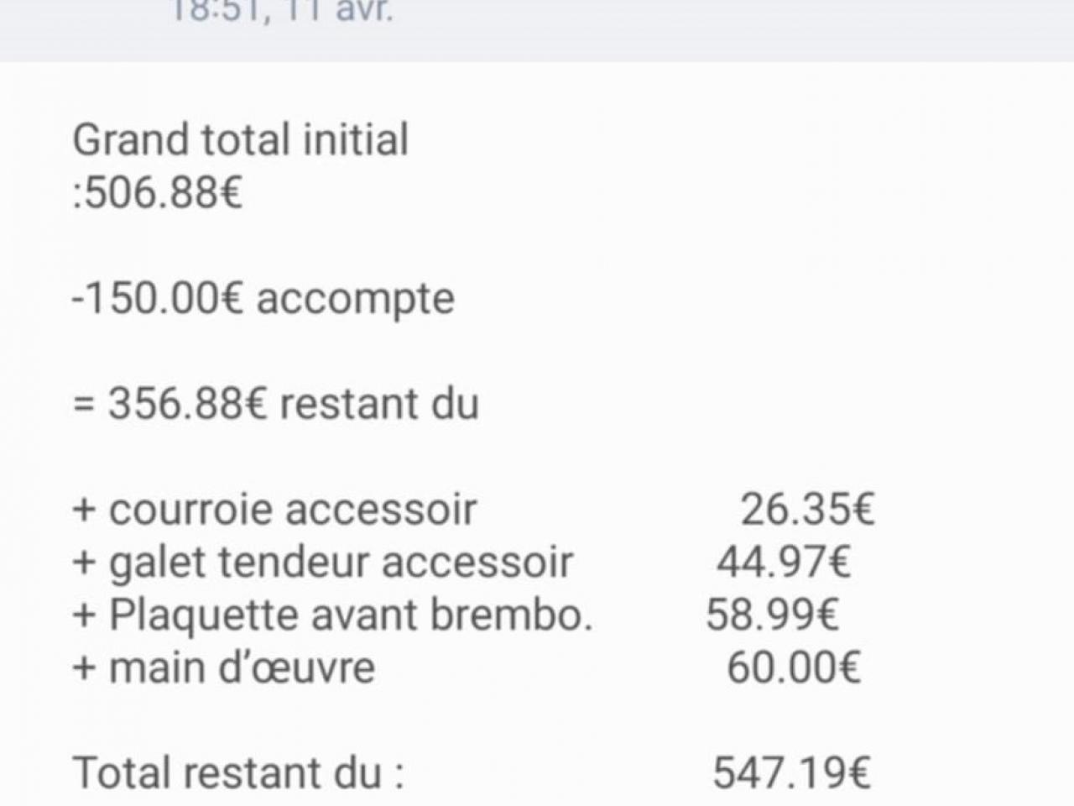Select the "Grand total initial" heading text

pyautogui.click(x=240, y=140)
